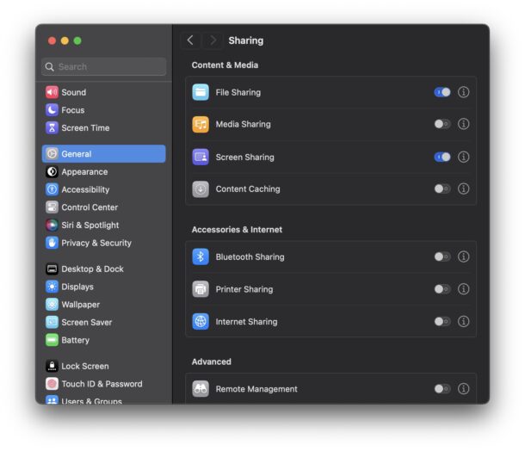The image size is (525, 451).
Task: Turn off the Screen Sharing toggle
Action: (442, 157)
